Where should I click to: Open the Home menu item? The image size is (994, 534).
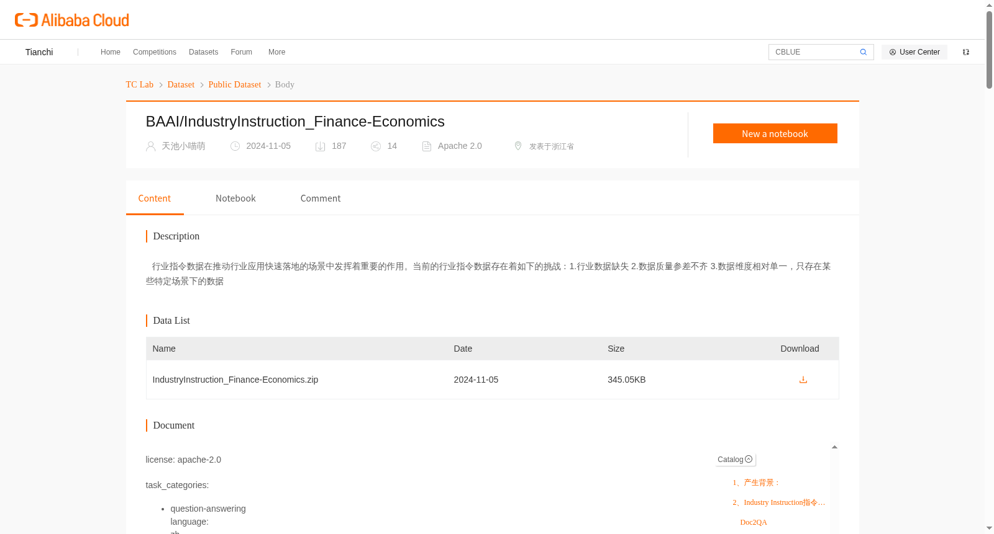(111, 52)
